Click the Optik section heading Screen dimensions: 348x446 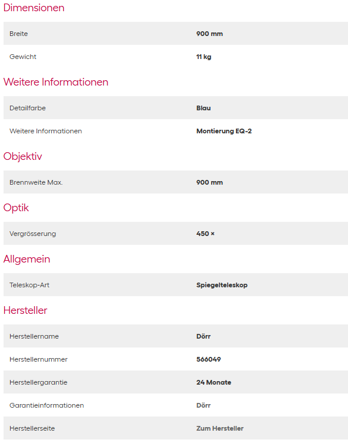[16, 208]
